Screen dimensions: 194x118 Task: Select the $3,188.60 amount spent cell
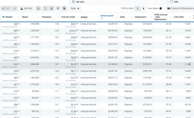click(113, 64)
